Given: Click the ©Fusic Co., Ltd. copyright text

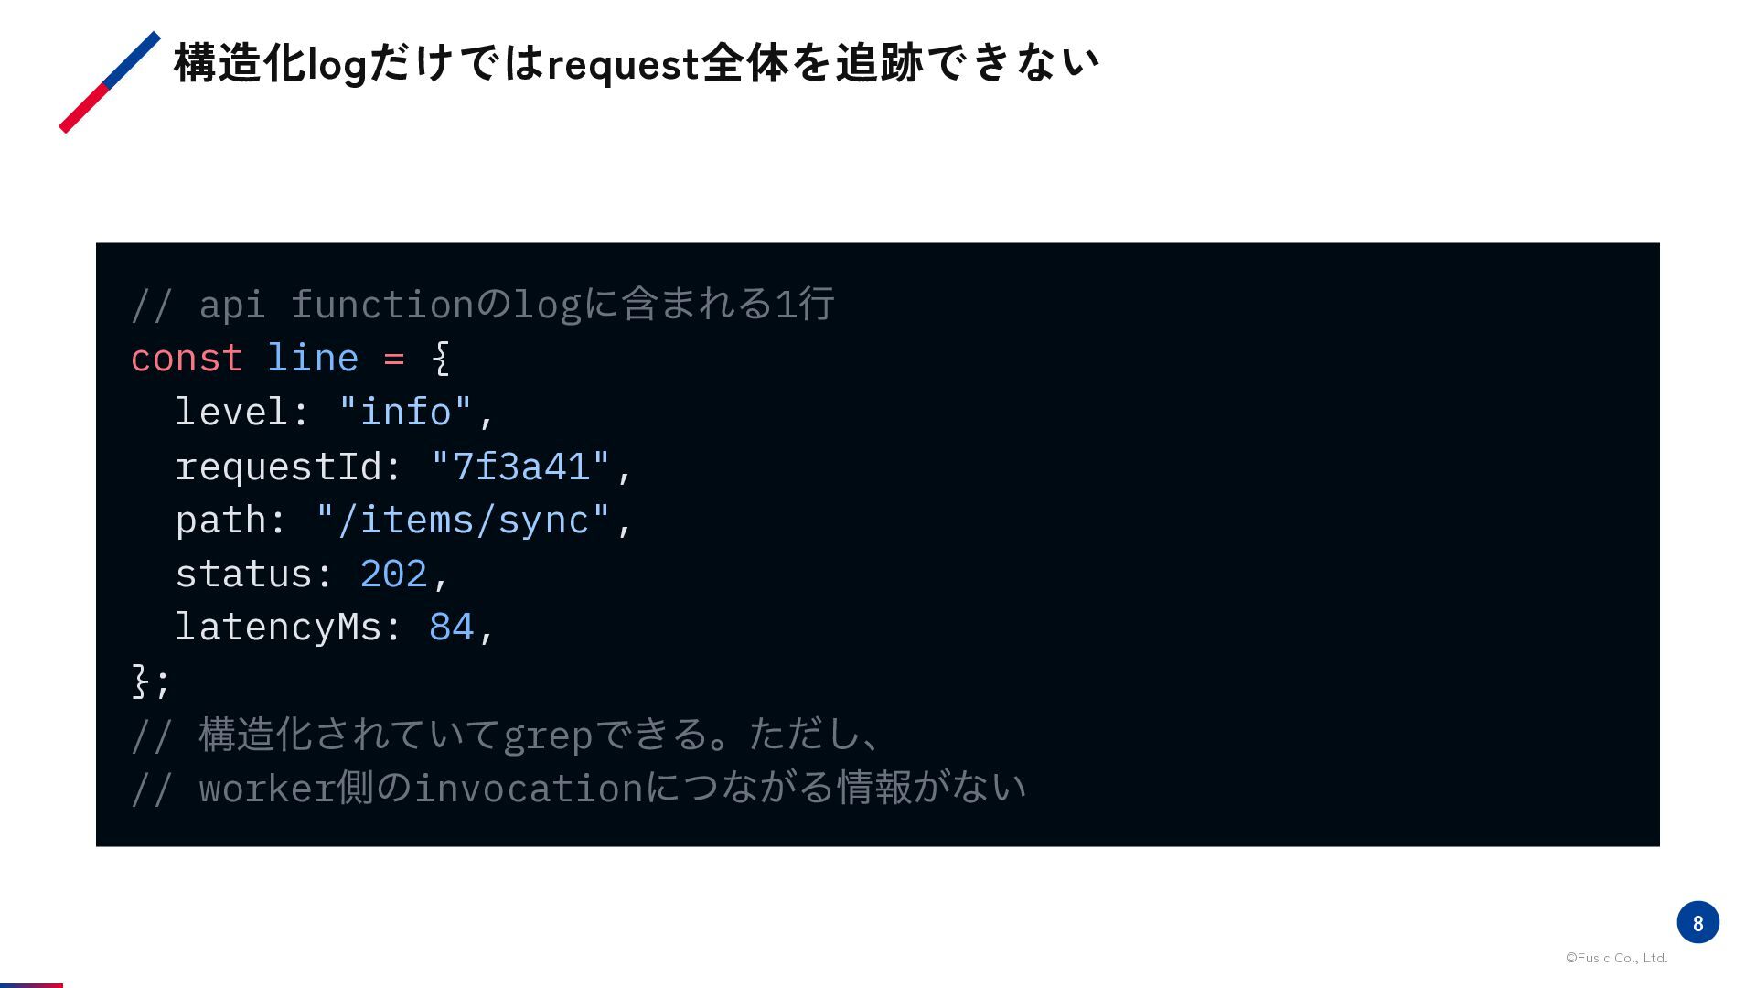Looking at the screenshot, I should click(x=1616, y=958).
